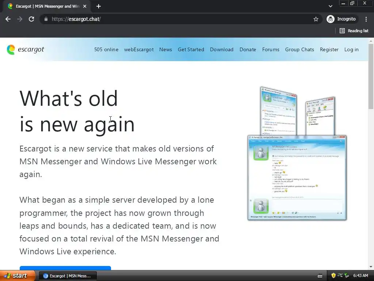Image resolution: width=374 pixels, height=281 pixels.
Task: Click the network connection tray icon
Action: (340, 276)
